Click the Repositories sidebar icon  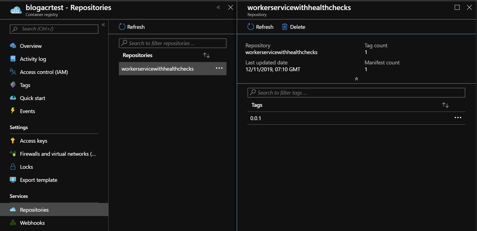[13, 210]
